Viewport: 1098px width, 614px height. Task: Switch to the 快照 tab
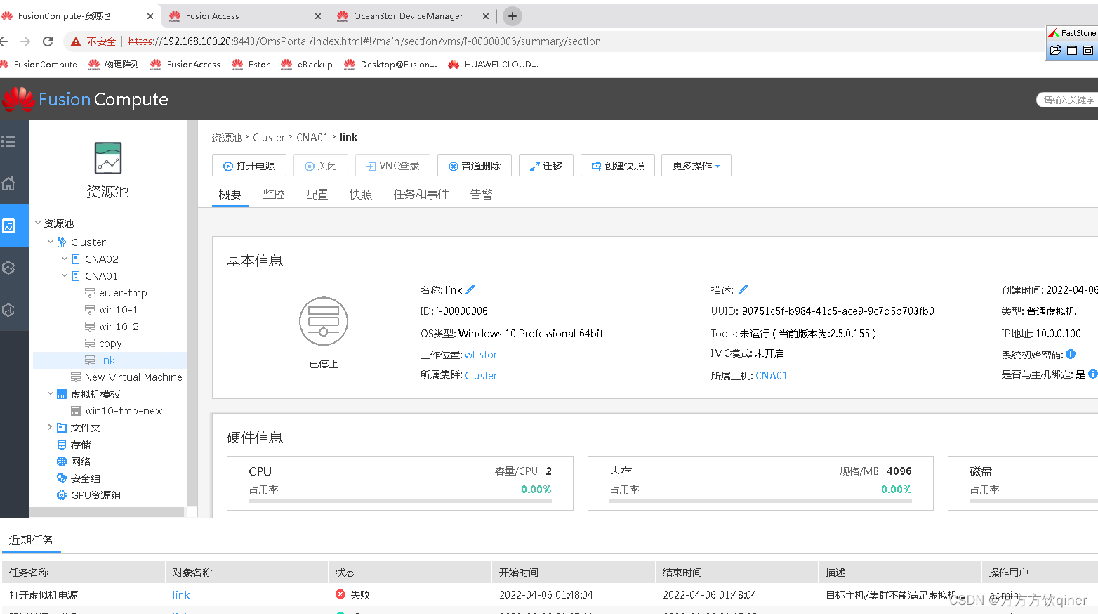361,195
